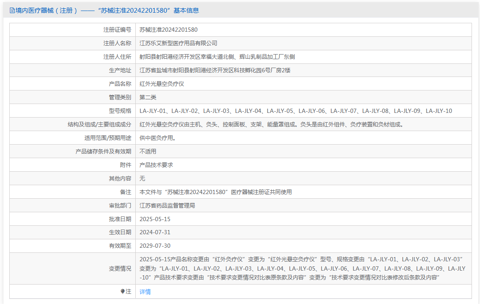Screen dimensions: 480x304
Task: Click the document icon before 境内医疗器械 header
Action: [12, 11]
